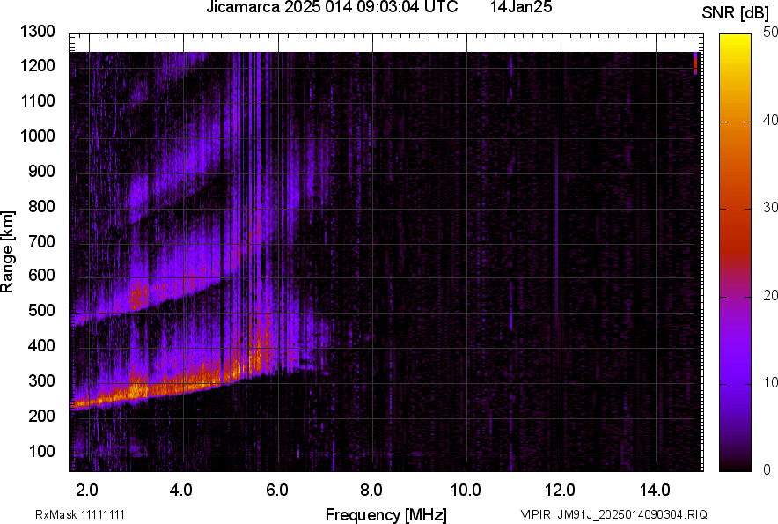This screenshot has height=524, width=778.
Task: Click the frequency tick label 6.0
Action: coord(275,491)
